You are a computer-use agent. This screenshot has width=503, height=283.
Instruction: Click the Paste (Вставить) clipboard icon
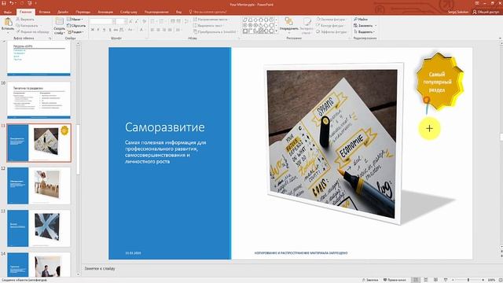tap(8, 22)
